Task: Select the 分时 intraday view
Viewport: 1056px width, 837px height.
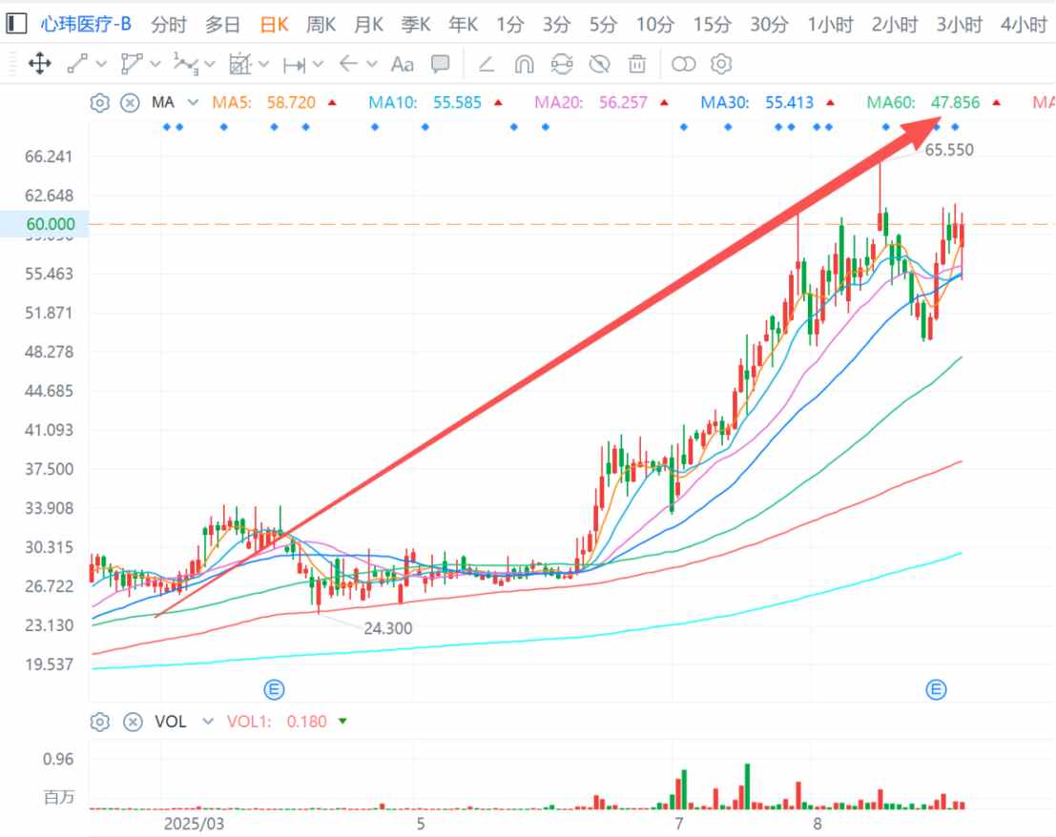Action: [x=169, y=25]
